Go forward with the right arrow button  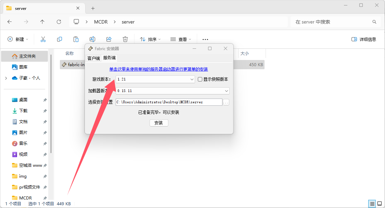26,22
